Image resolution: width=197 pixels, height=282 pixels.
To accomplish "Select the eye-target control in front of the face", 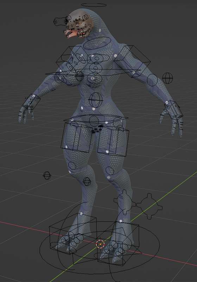I will pos(61,22).
